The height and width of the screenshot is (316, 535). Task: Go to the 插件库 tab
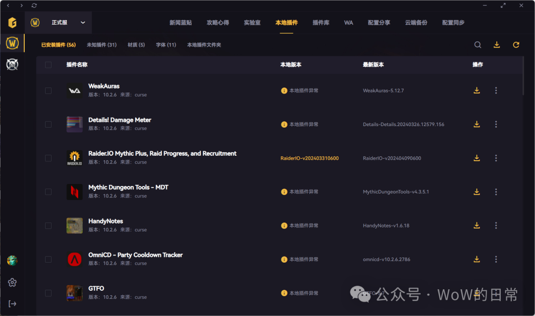[321, 22]
